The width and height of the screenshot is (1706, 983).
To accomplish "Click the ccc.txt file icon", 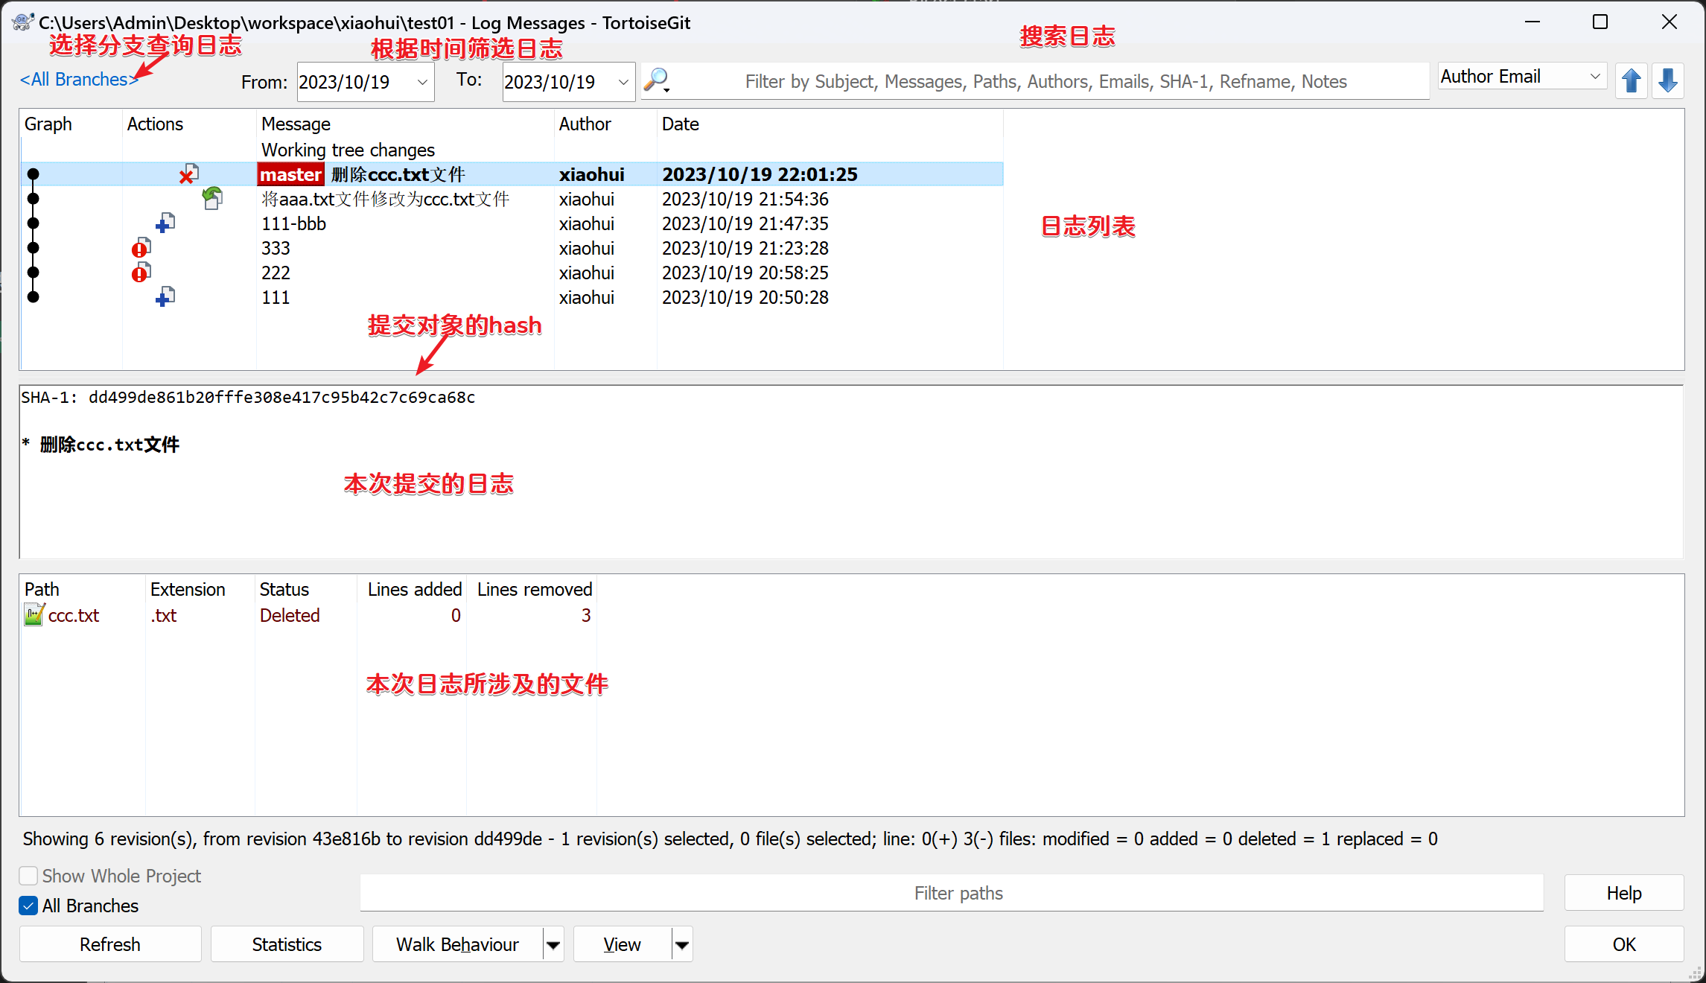I will [x=34, y=615].
